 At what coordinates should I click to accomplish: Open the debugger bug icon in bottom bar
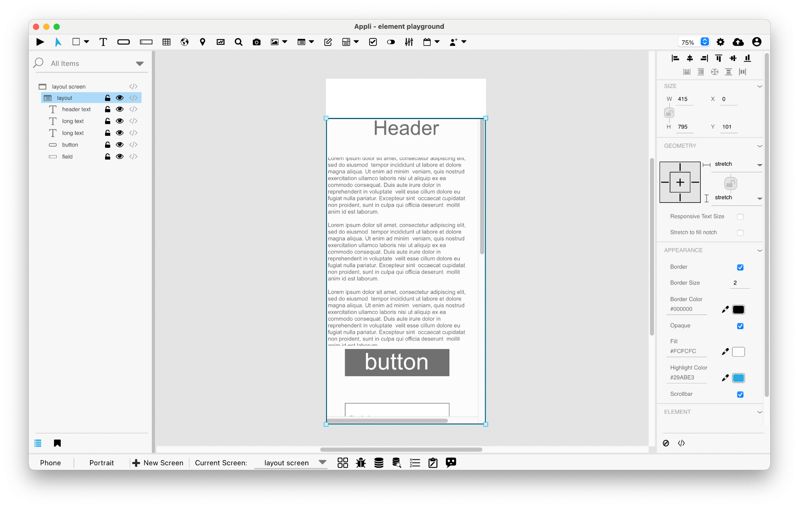tap(361, 463)
